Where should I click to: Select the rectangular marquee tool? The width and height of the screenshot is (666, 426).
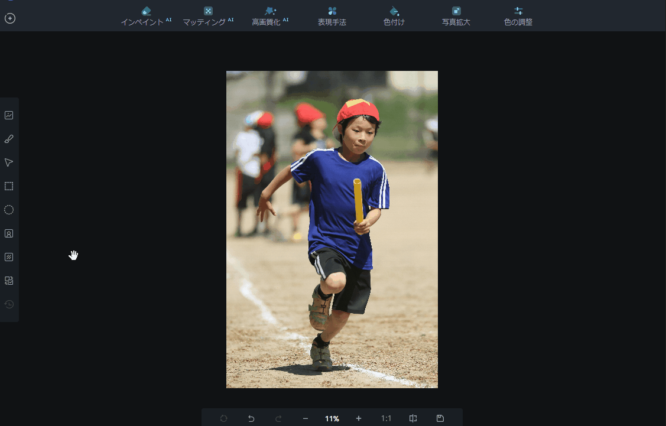coord(9,186)
